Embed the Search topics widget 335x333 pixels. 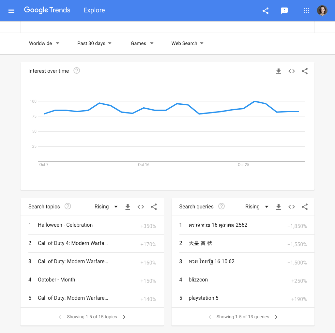(141, 207)
